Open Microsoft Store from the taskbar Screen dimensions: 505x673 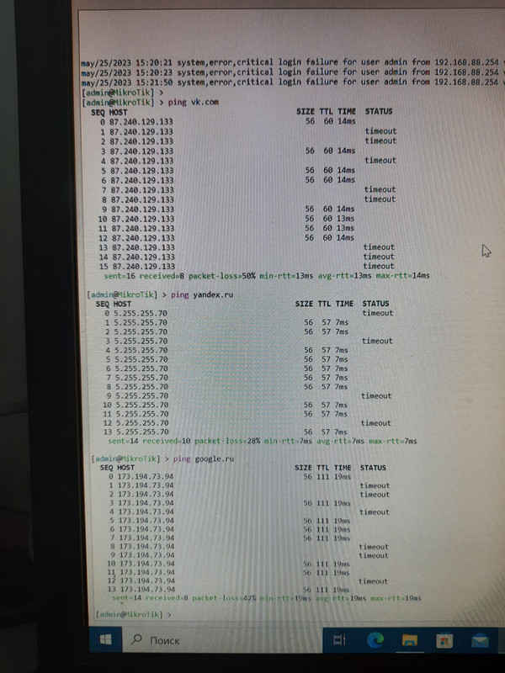pos(444,641)
